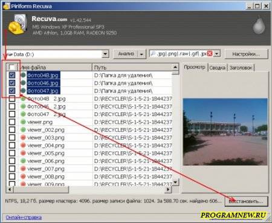Viewport: 272px width, 223px height.
Task: Click the red status dot of viewer_007.png
Action: point(24,169)
